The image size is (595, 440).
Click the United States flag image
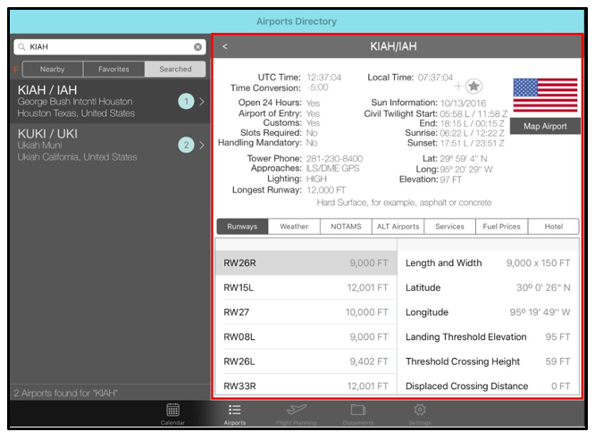click(x=545, y=95)
